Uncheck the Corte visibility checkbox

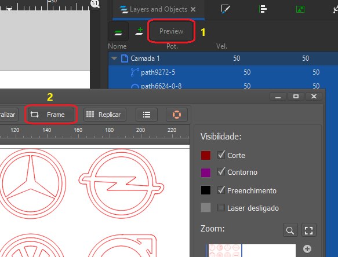pos(221,155)
